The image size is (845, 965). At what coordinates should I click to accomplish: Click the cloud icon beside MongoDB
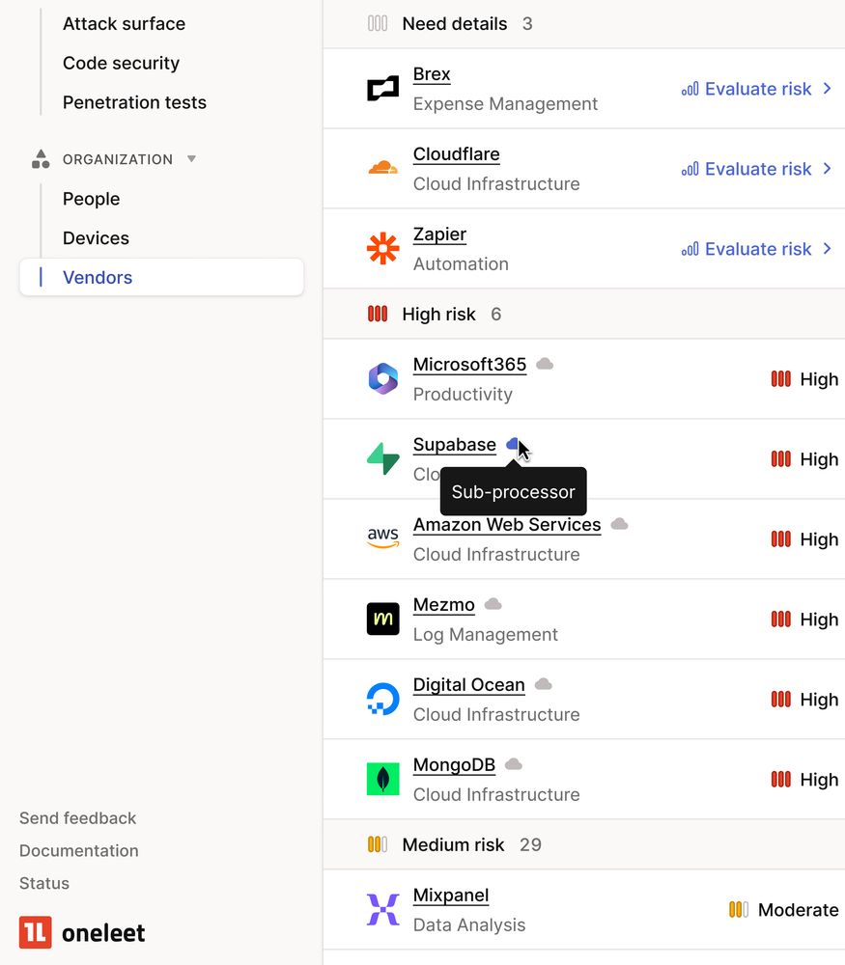(x=514, y=763)
